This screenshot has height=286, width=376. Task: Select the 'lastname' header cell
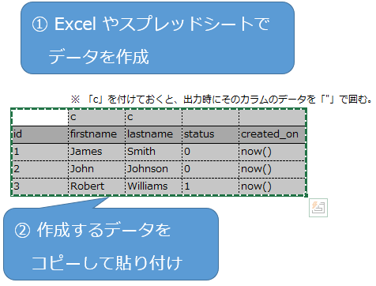coord(153,134)
